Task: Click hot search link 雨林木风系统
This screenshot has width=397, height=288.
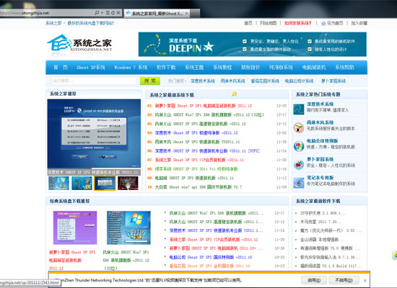Action: [x=232, y=81]
